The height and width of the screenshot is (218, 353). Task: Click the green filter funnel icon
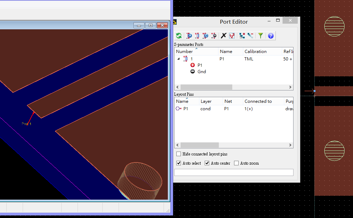click(261, 36)
